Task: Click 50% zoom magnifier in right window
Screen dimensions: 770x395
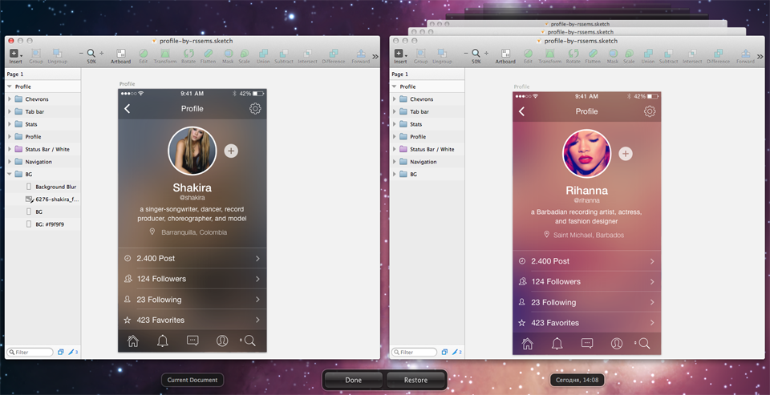Action: [x=476, y=53]
